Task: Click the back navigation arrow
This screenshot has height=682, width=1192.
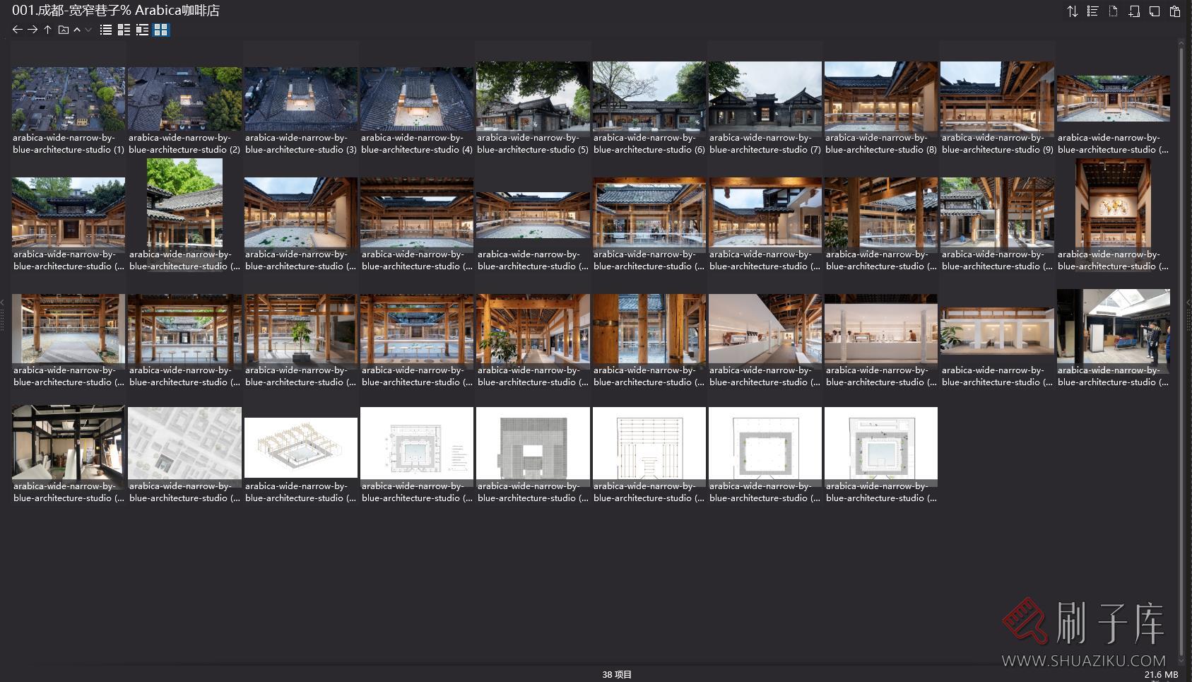Action: (x=18, y=30)
